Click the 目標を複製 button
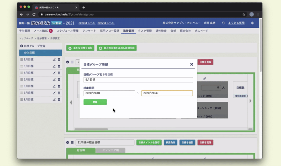Screen dimensions: 281x166 (x=187, y=143)
